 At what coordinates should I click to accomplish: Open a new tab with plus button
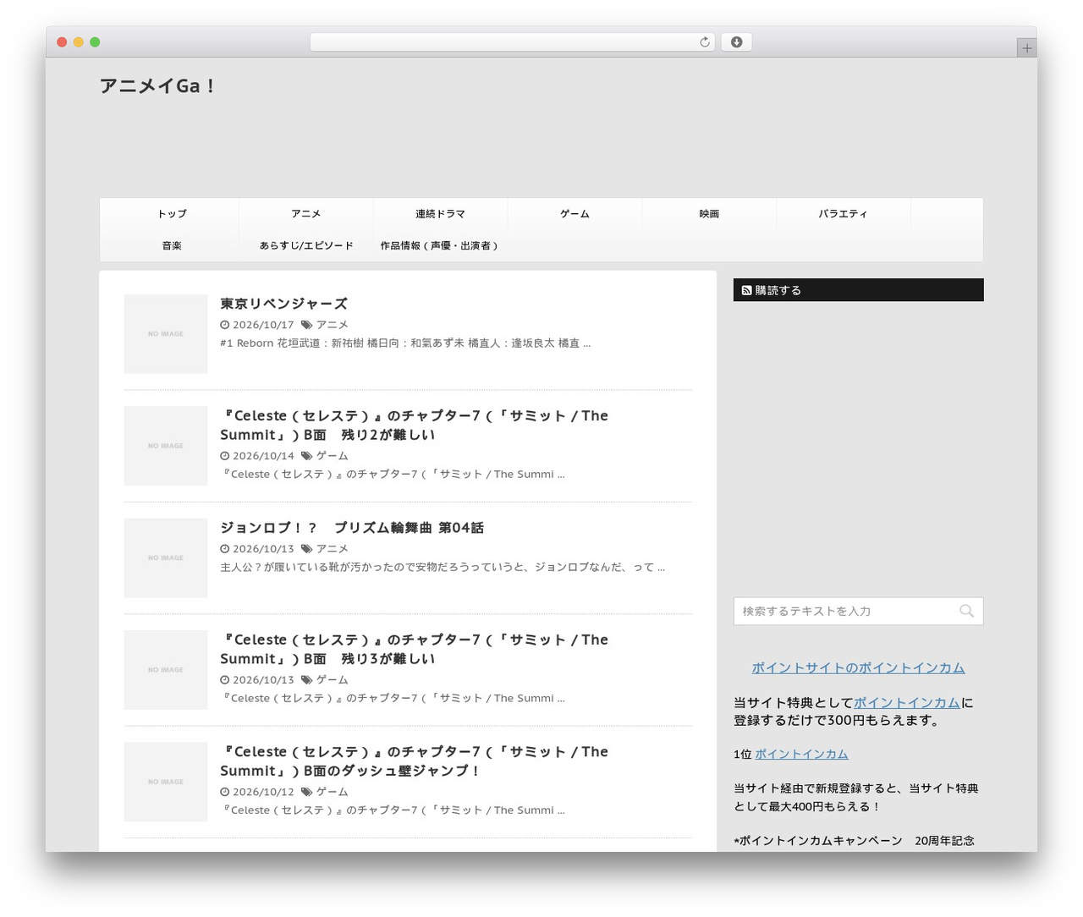pos(1026,48)
